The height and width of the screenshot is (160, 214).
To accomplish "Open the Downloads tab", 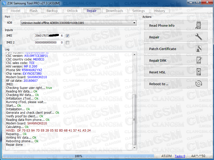I will tap(115, 11).
